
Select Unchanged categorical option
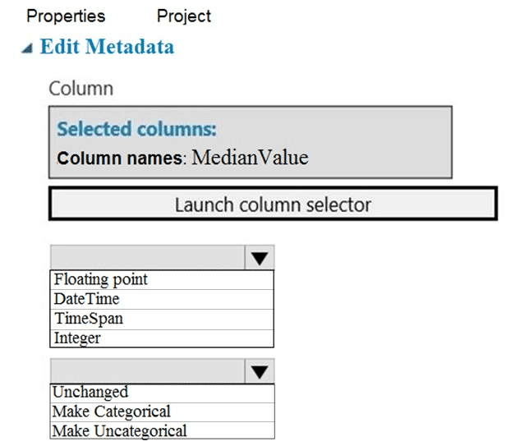(163, 393)
